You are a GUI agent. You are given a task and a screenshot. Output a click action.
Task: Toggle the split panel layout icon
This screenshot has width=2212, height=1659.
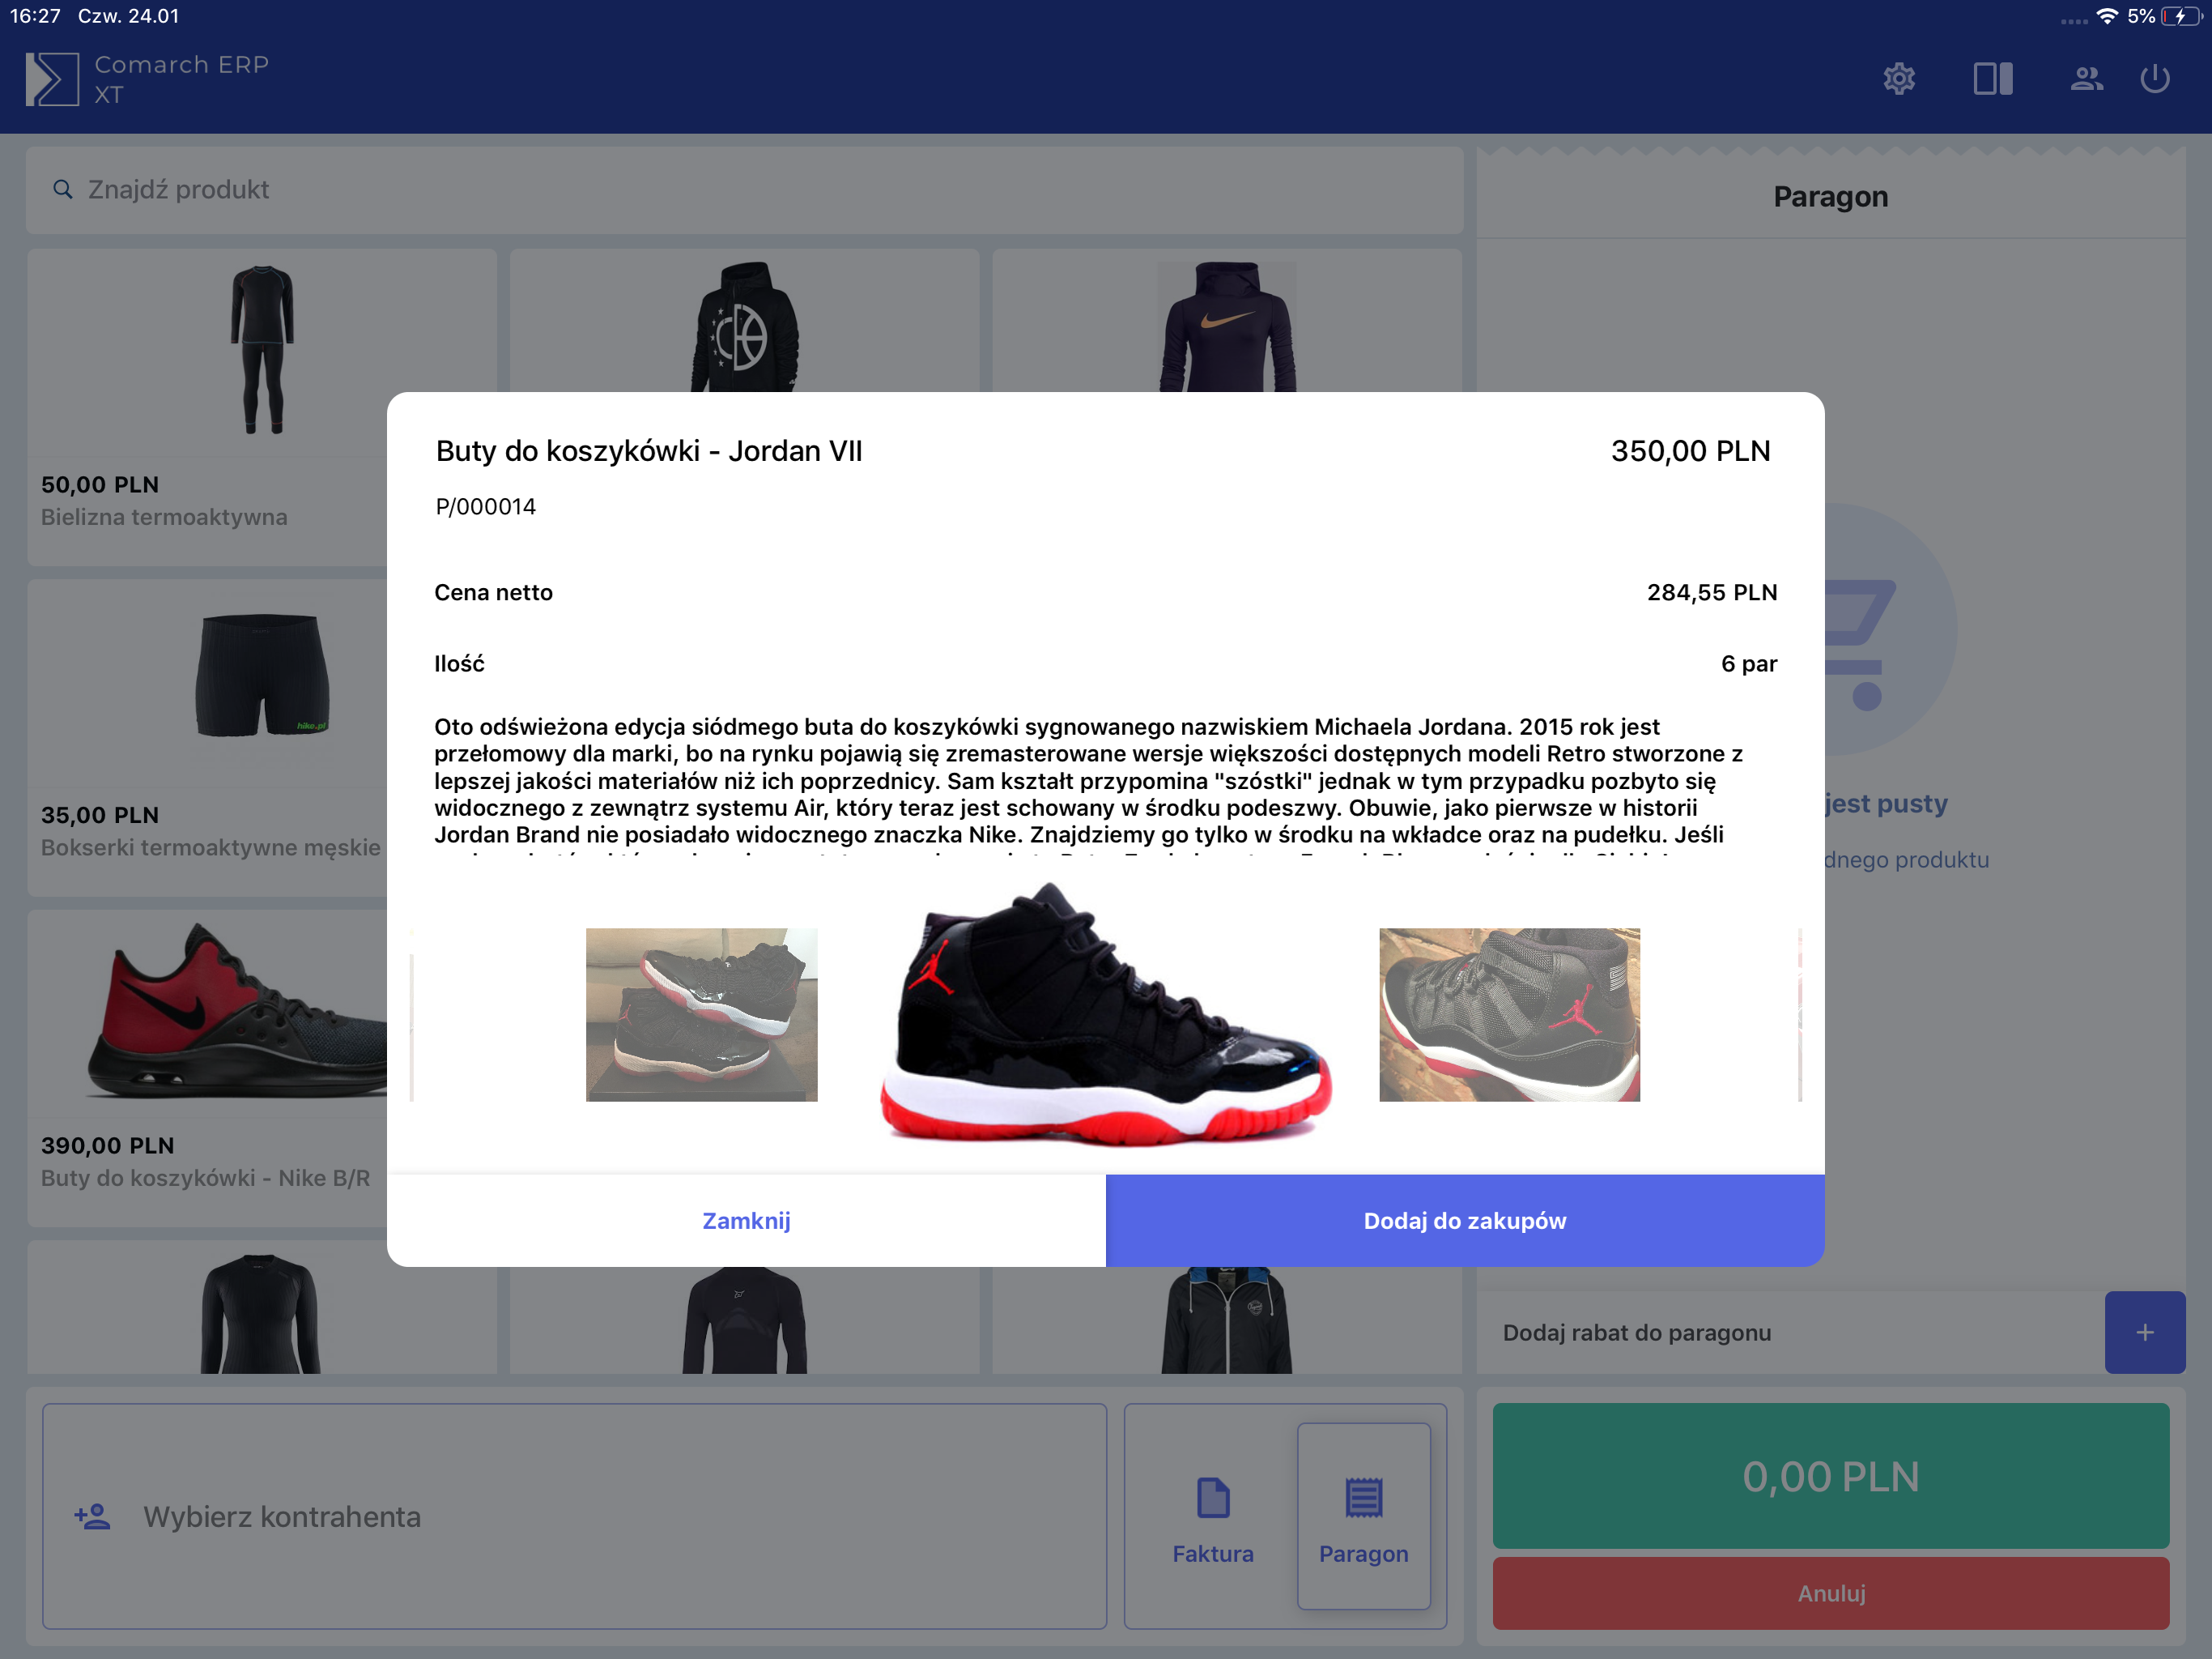[x=1992, y=78]
